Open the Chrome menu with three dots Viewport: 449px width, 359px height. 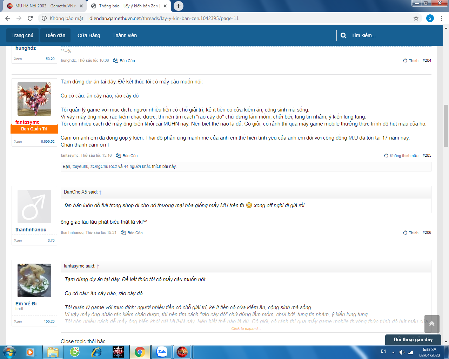pos(442,18)
